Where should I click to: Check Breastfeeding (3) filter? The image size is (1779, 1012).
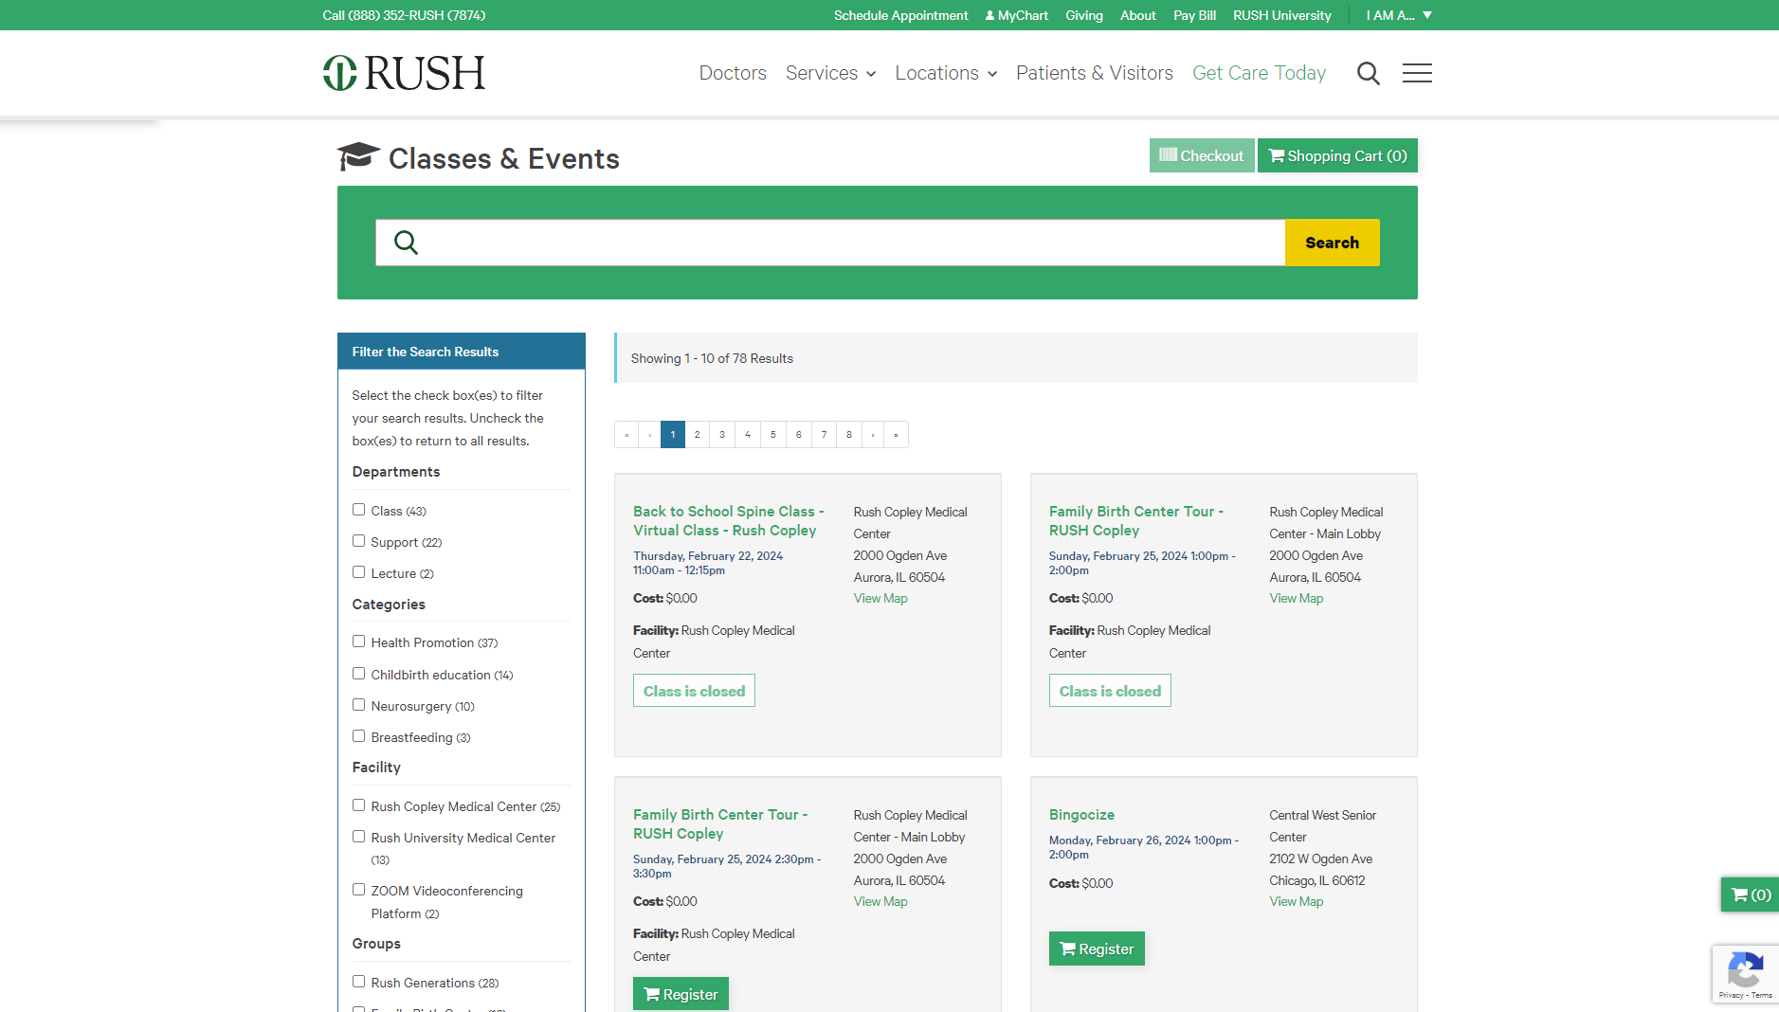358,736
